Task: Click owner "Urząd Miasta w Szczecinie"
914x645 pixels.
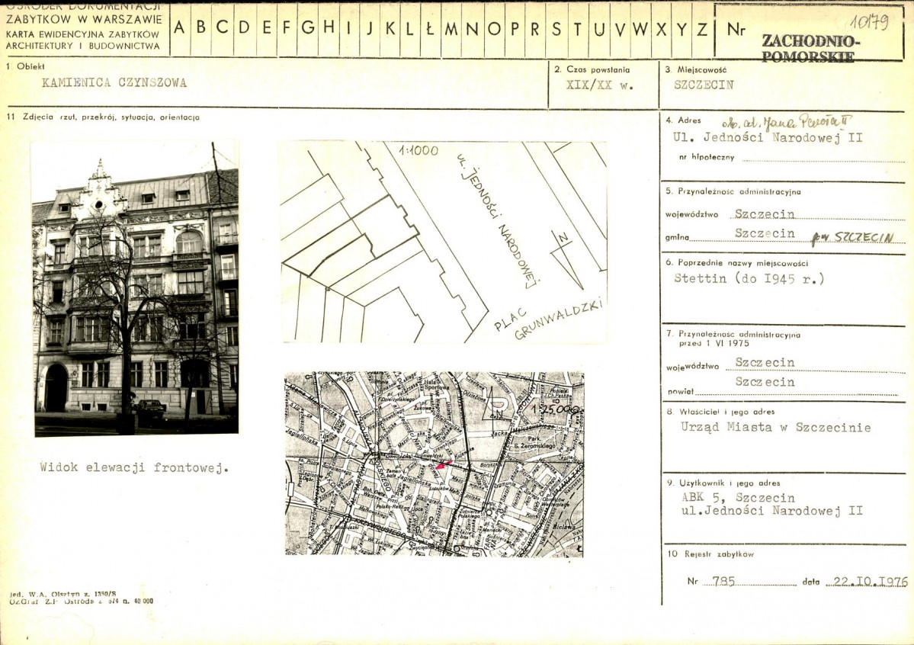Action: [775, 428]
